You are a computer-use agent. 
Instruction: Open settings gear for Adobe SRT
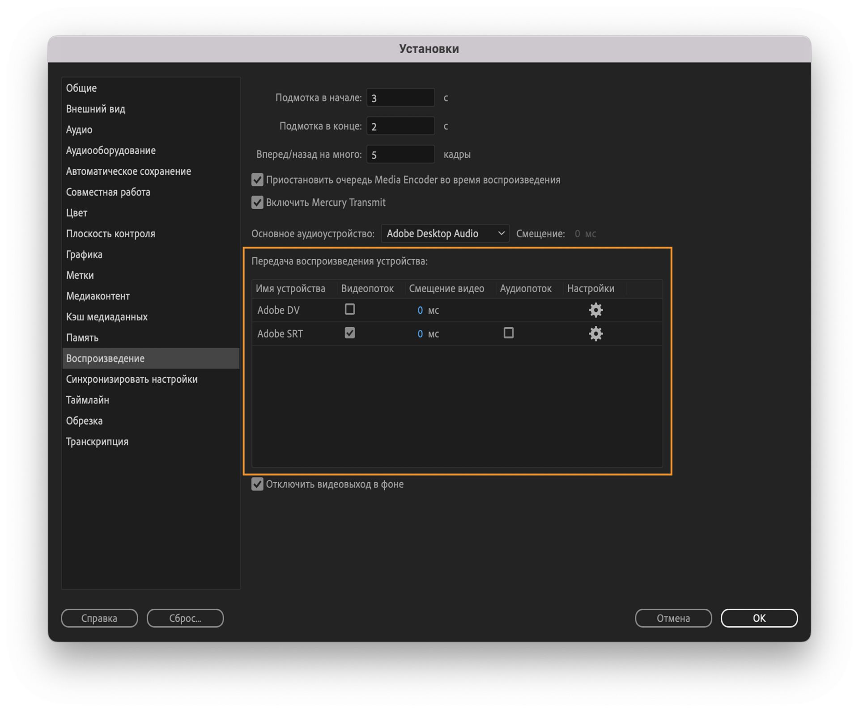coord(595,333)
